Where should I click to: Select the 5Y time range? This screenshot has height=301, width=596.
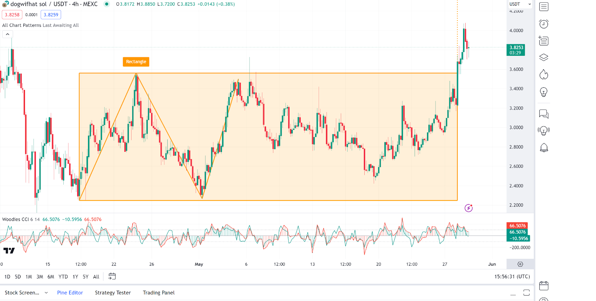pyautogui.click(x=86, y=276)
